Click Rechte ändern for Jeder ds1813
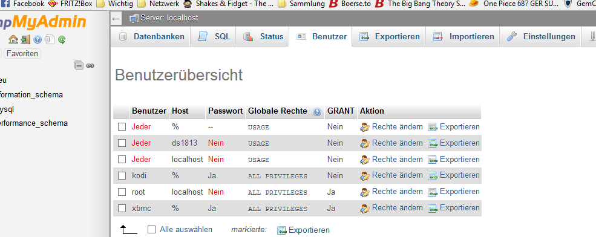The image size is (596, 237). pyautogui.click(x=391, y=143)
